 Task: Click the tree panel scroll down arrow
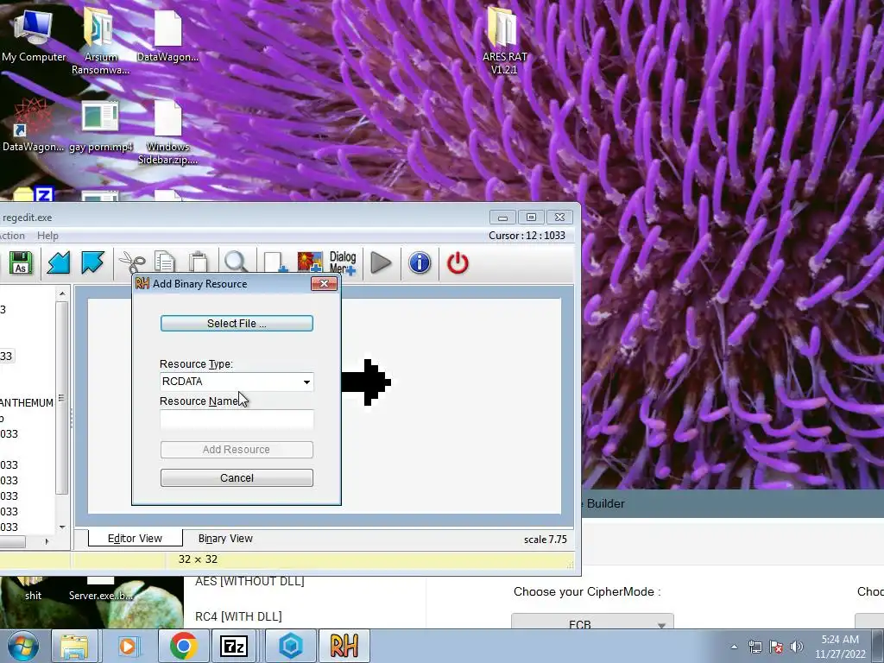click(x=62, y=527)
